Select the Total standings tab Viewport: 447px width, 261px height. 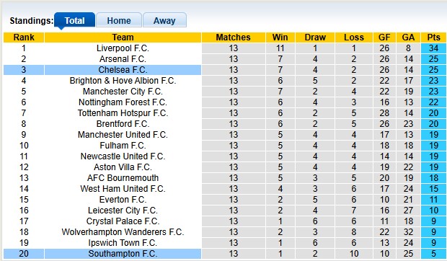[74, 20]
